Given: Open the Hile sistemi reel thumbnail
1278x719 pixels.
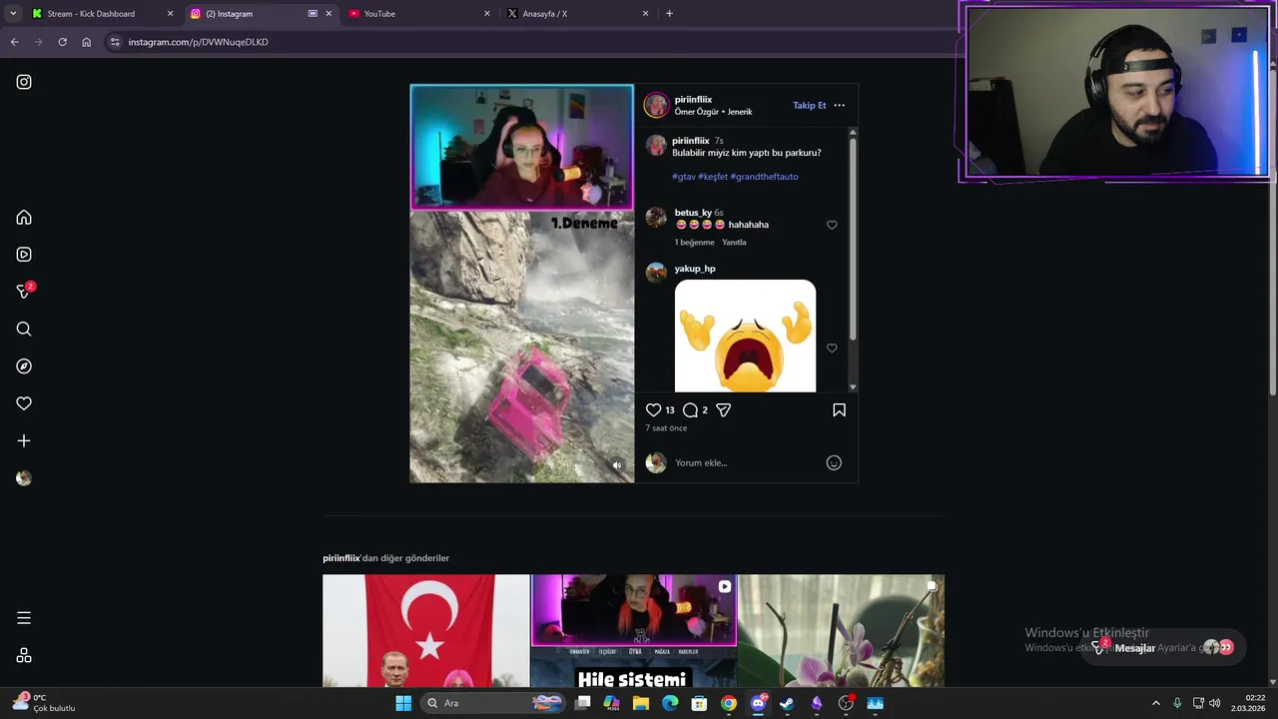Looking at the screenshot, I should [x=633, y=630].
